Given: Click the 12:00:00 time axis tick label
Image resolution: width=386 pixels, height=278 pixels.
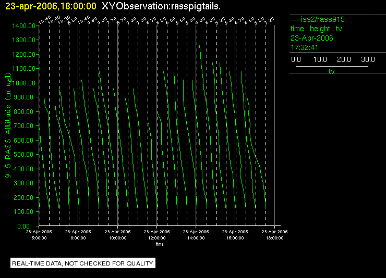Looking at the screenshot, I should pyautogui.click(x=157, y=238).
